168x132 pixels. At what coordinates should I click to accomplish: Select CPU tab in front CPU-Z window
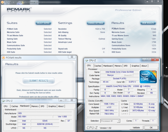[89, 65]
